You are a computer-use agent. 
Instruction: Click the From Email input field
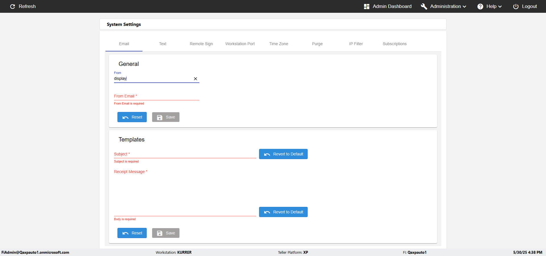click(x=157, y=96)
